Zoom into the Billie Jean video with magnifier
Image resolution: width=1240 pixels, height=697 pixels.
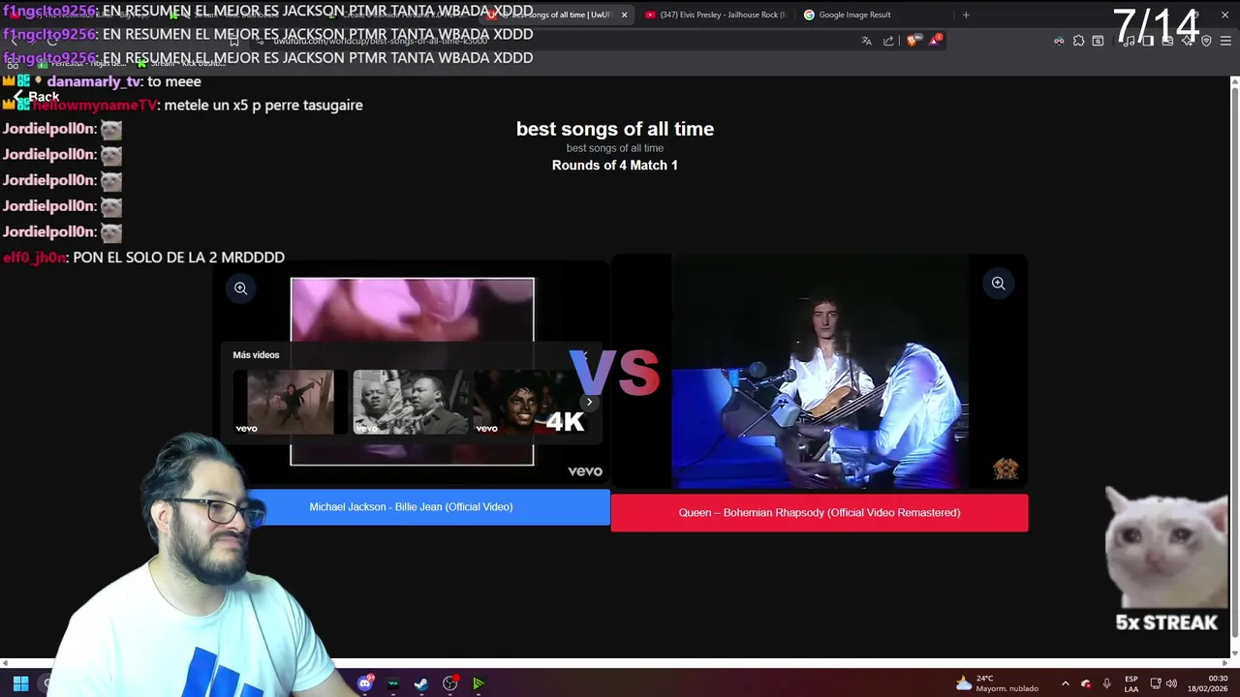click(x=240, y=288)
